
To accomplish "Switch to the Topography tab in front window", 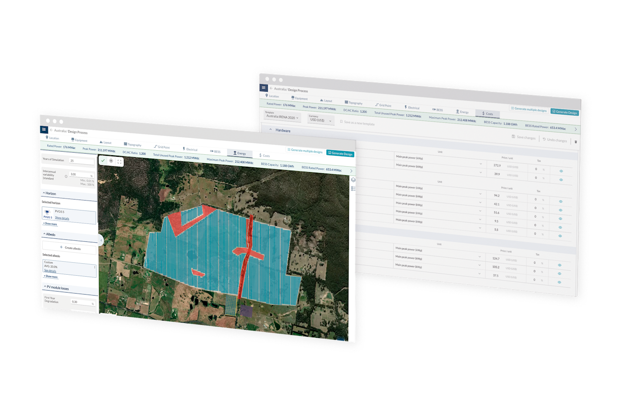I will click(x=132, y=144).
